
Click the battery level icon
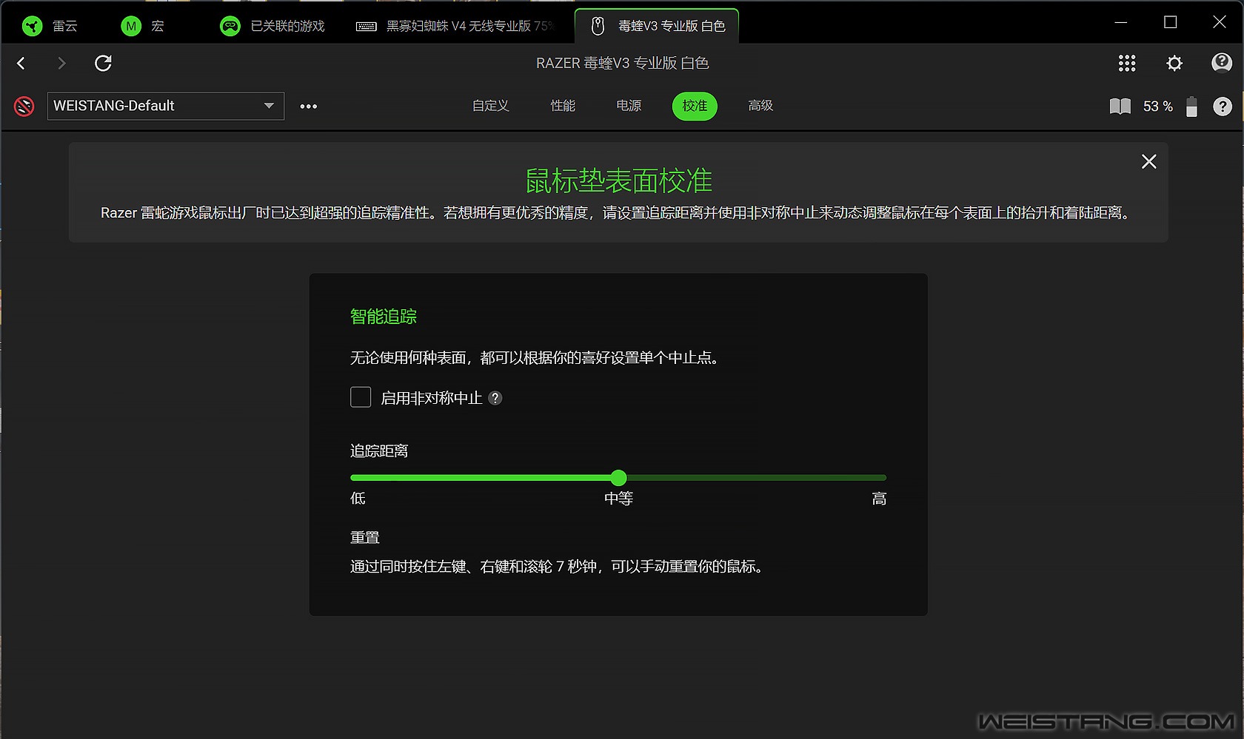1191,107
